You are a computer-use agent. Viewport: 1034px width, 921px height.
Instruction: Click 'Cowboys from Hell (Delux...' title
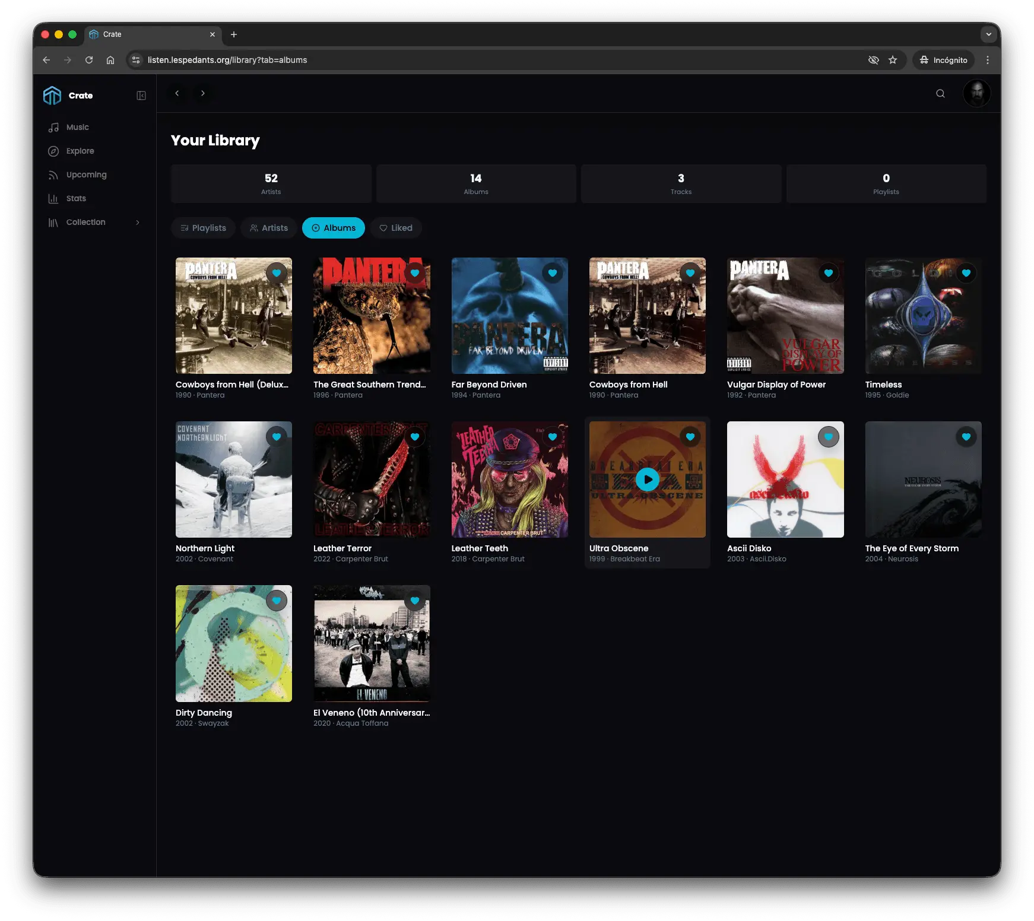(x=232, y=385)
